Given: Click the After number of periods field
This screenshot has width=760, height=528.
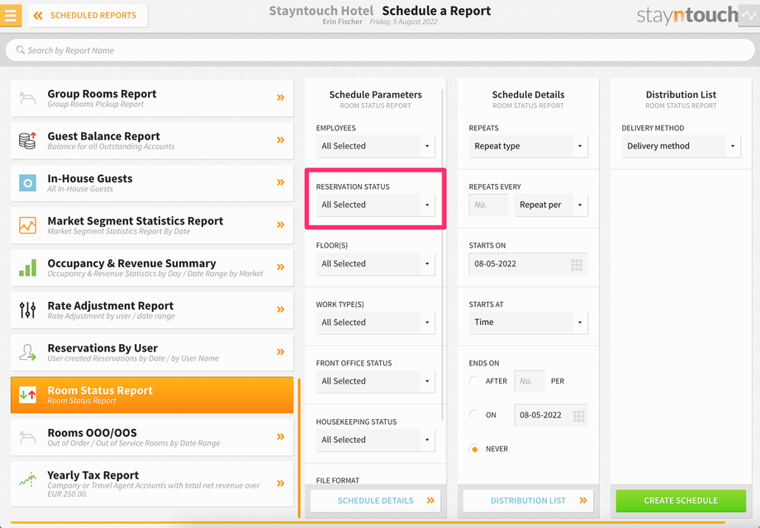Looking at the screenshot, I should pos(530,381).
